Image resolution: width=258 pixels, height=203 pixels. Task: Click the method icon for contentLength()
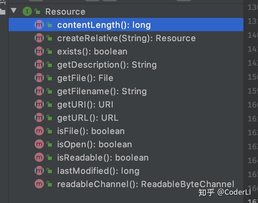click(39, 25)
